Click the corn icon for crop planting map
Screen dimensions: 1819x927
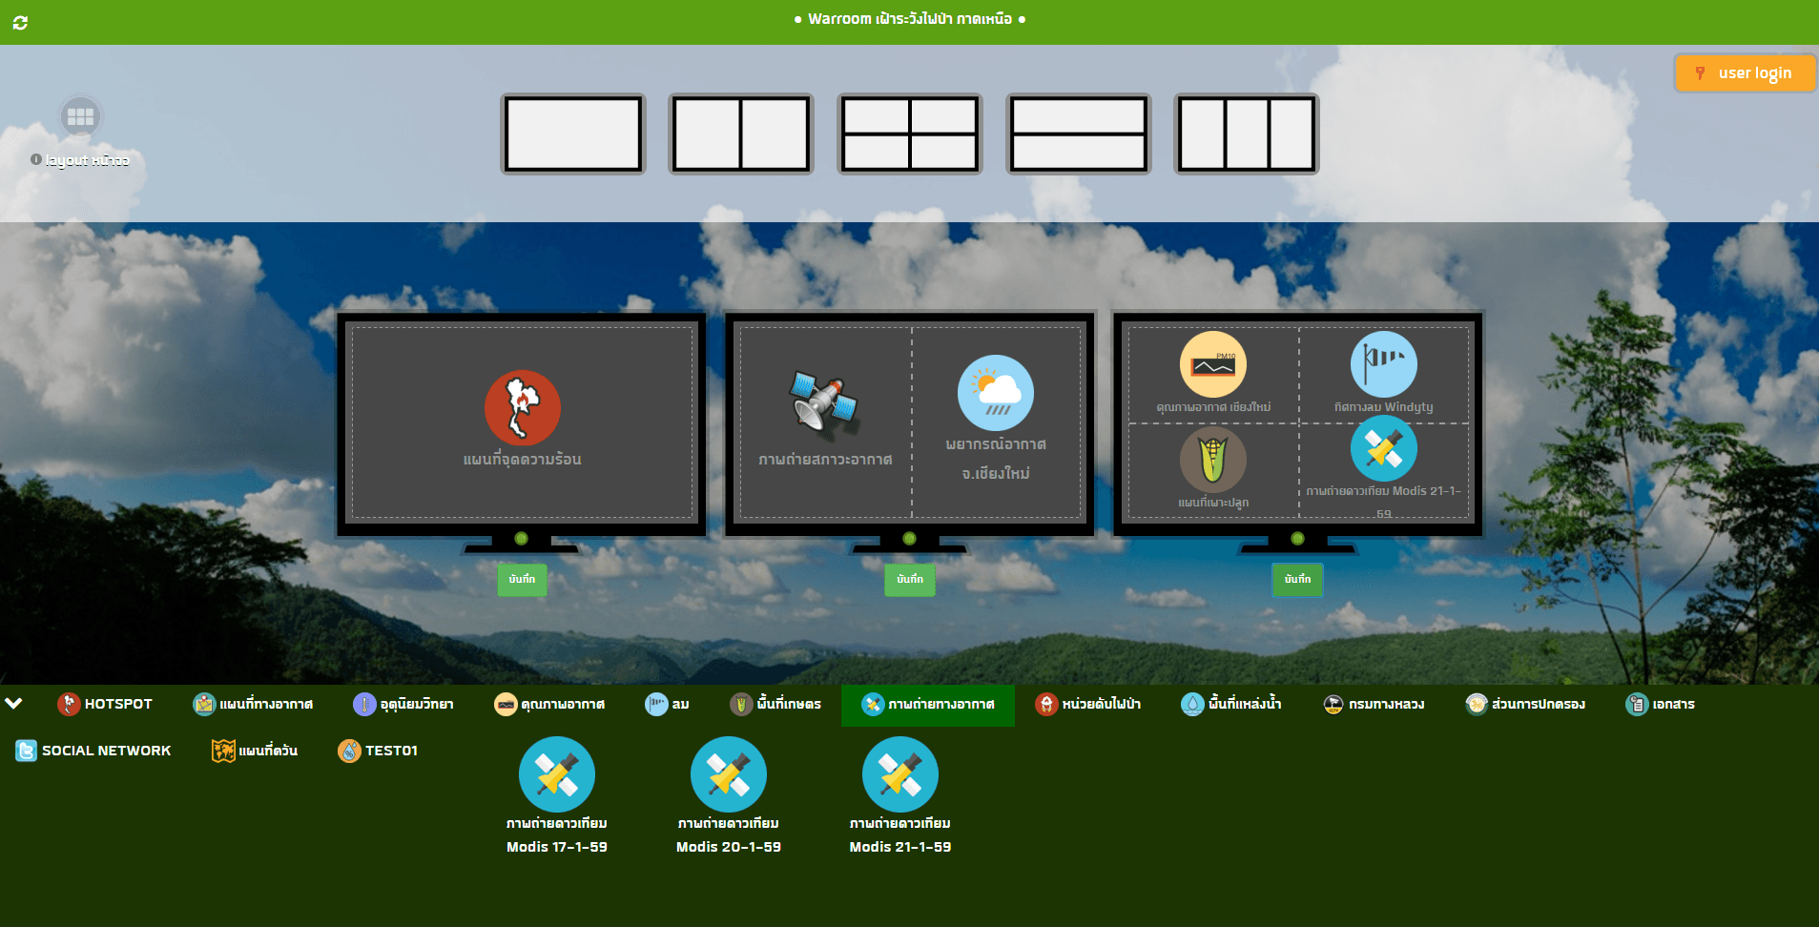[1212, 458]
